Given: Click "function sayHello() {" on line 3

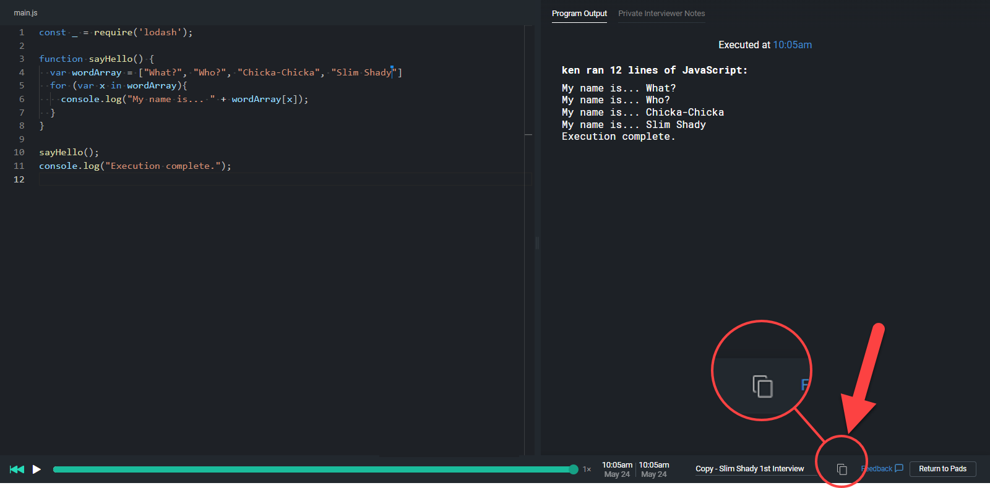Looking at the screenshot, I should tap(97, 59).
